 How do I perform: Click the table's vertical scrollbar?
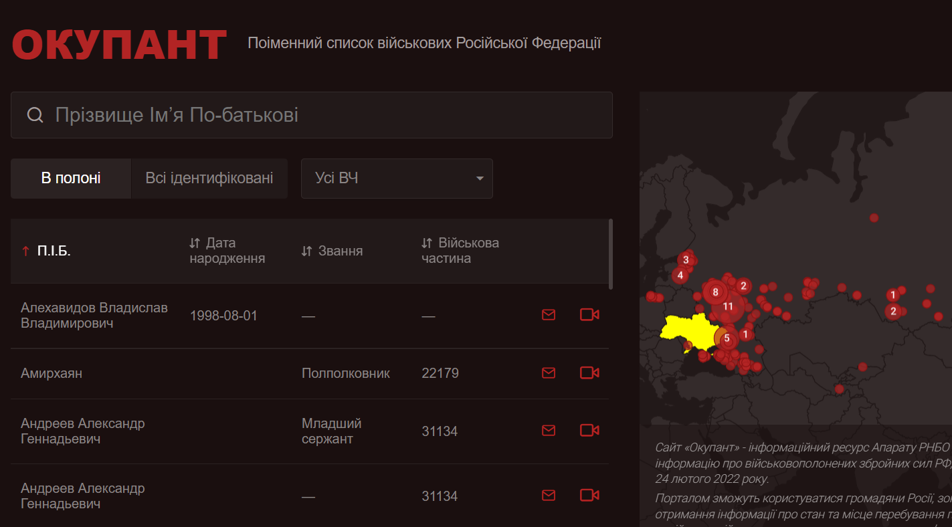(x=610, y=254)
